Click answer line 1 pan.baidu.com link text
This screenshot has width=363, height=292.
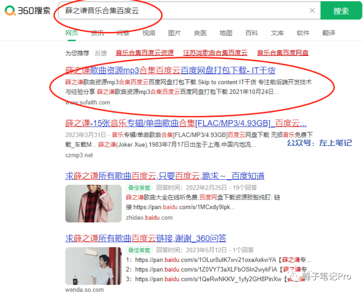[206, 260]
